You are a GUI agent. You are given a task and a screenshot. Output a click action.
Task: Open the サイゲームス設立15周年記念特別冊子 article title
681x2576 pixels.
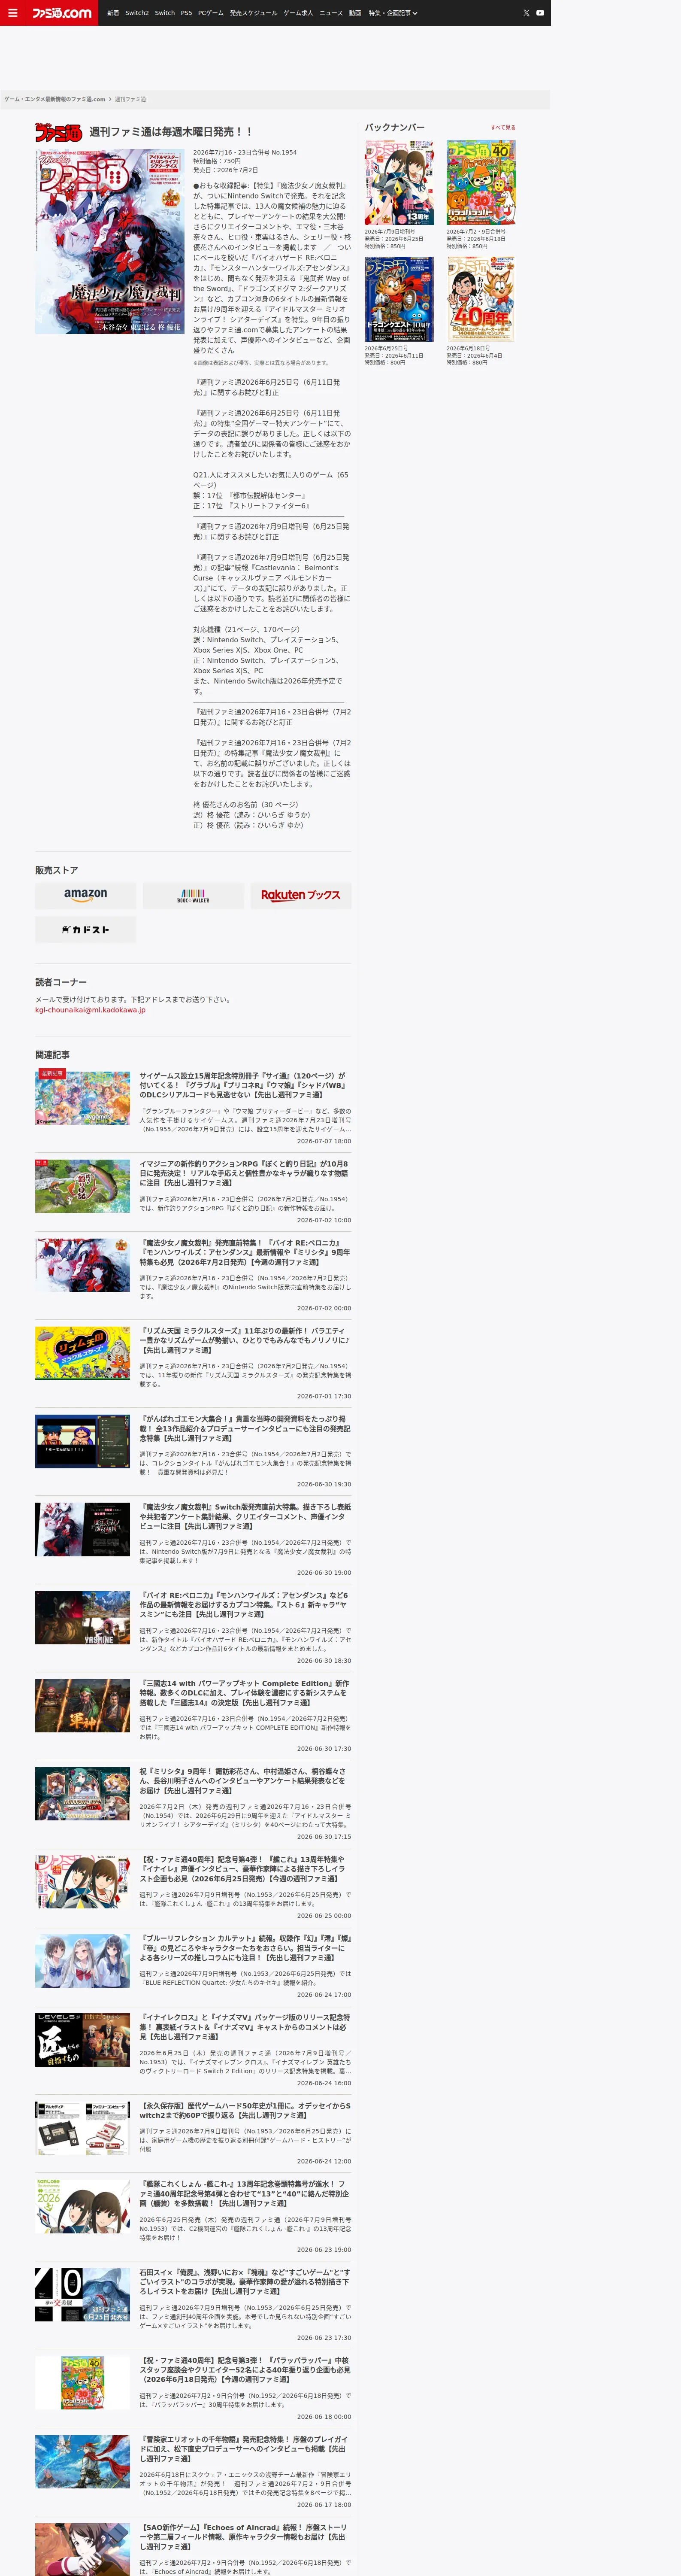[245, 1085]
